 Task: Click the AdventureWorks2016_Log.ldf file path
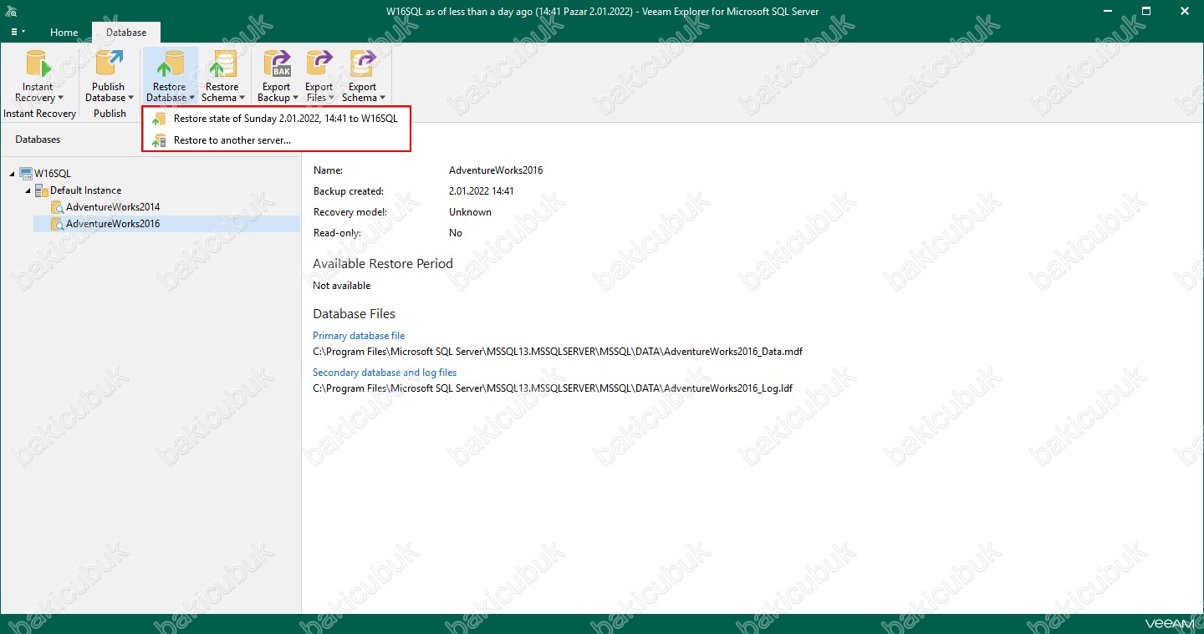point(553,388)
